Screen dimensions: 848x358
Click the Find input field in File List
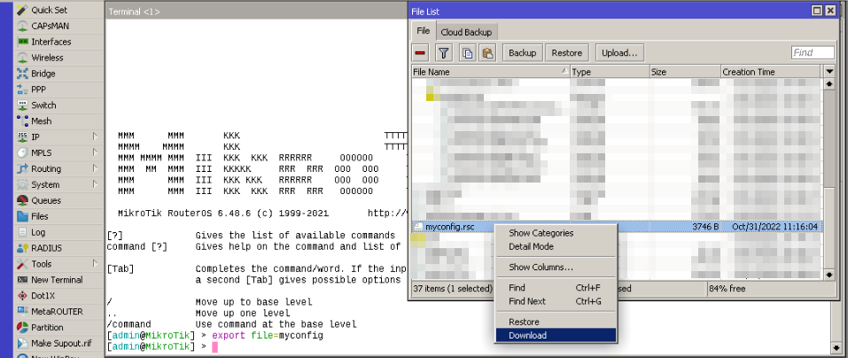pos(813,52)
